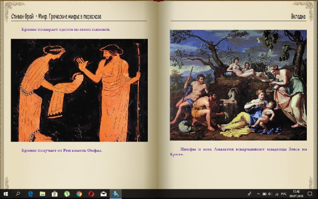This screenshot has width=318, height=199.
Task: Expand hidden system tray icons chevron
Action: click(259, 194)
